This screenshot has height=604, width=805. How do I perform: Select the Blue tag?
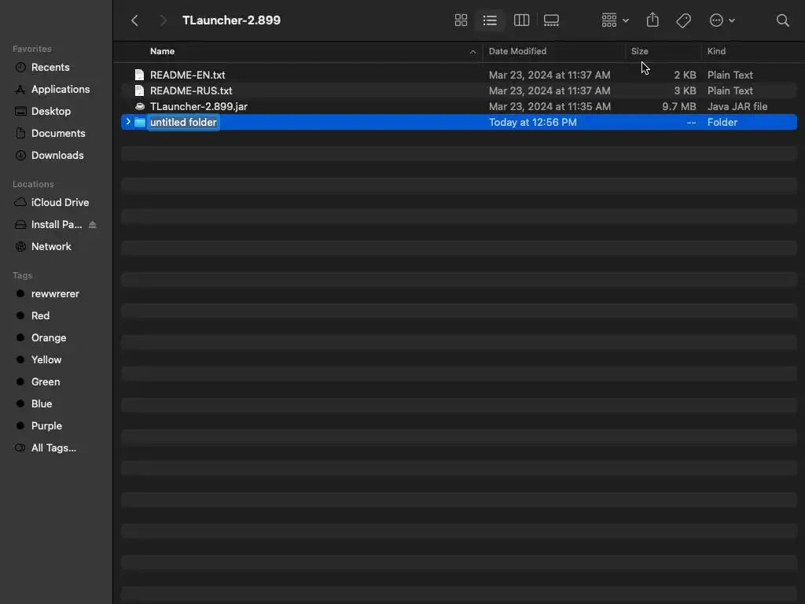pyautogui.click(x=42, y=405)
